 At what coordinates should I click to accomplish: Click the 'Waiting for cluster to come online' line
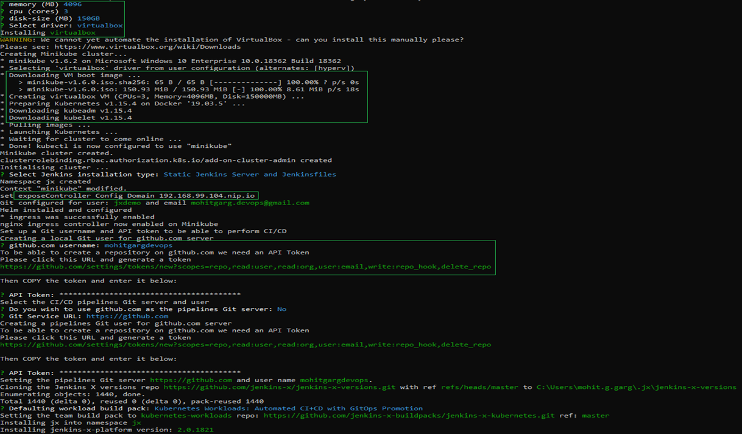click(x=91, y=139)
